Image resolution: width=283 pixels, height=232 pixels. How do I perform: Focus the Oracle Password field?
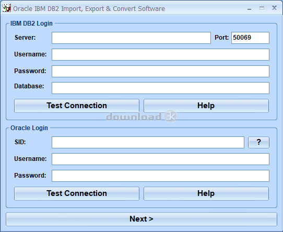tap(160, 176)
